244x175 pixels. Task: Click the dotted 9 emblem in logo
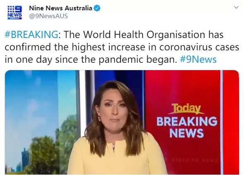(x=15, y=9)
